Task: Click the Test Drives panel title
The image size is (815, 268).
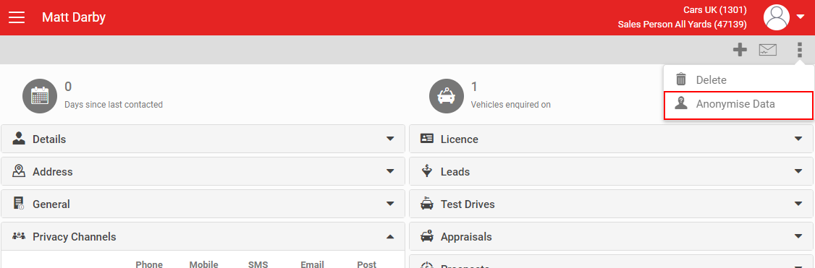Action: point(468,204)
